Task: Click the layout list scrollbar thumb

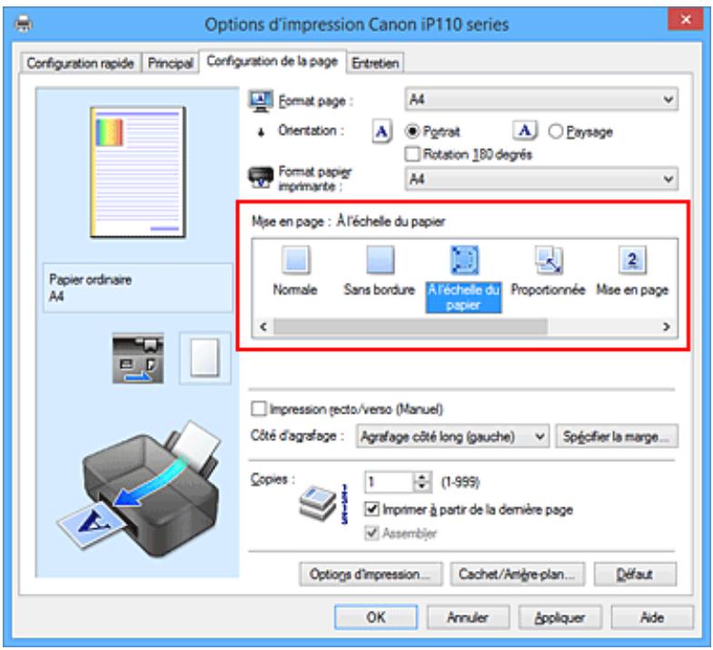Action: (411, 326)
